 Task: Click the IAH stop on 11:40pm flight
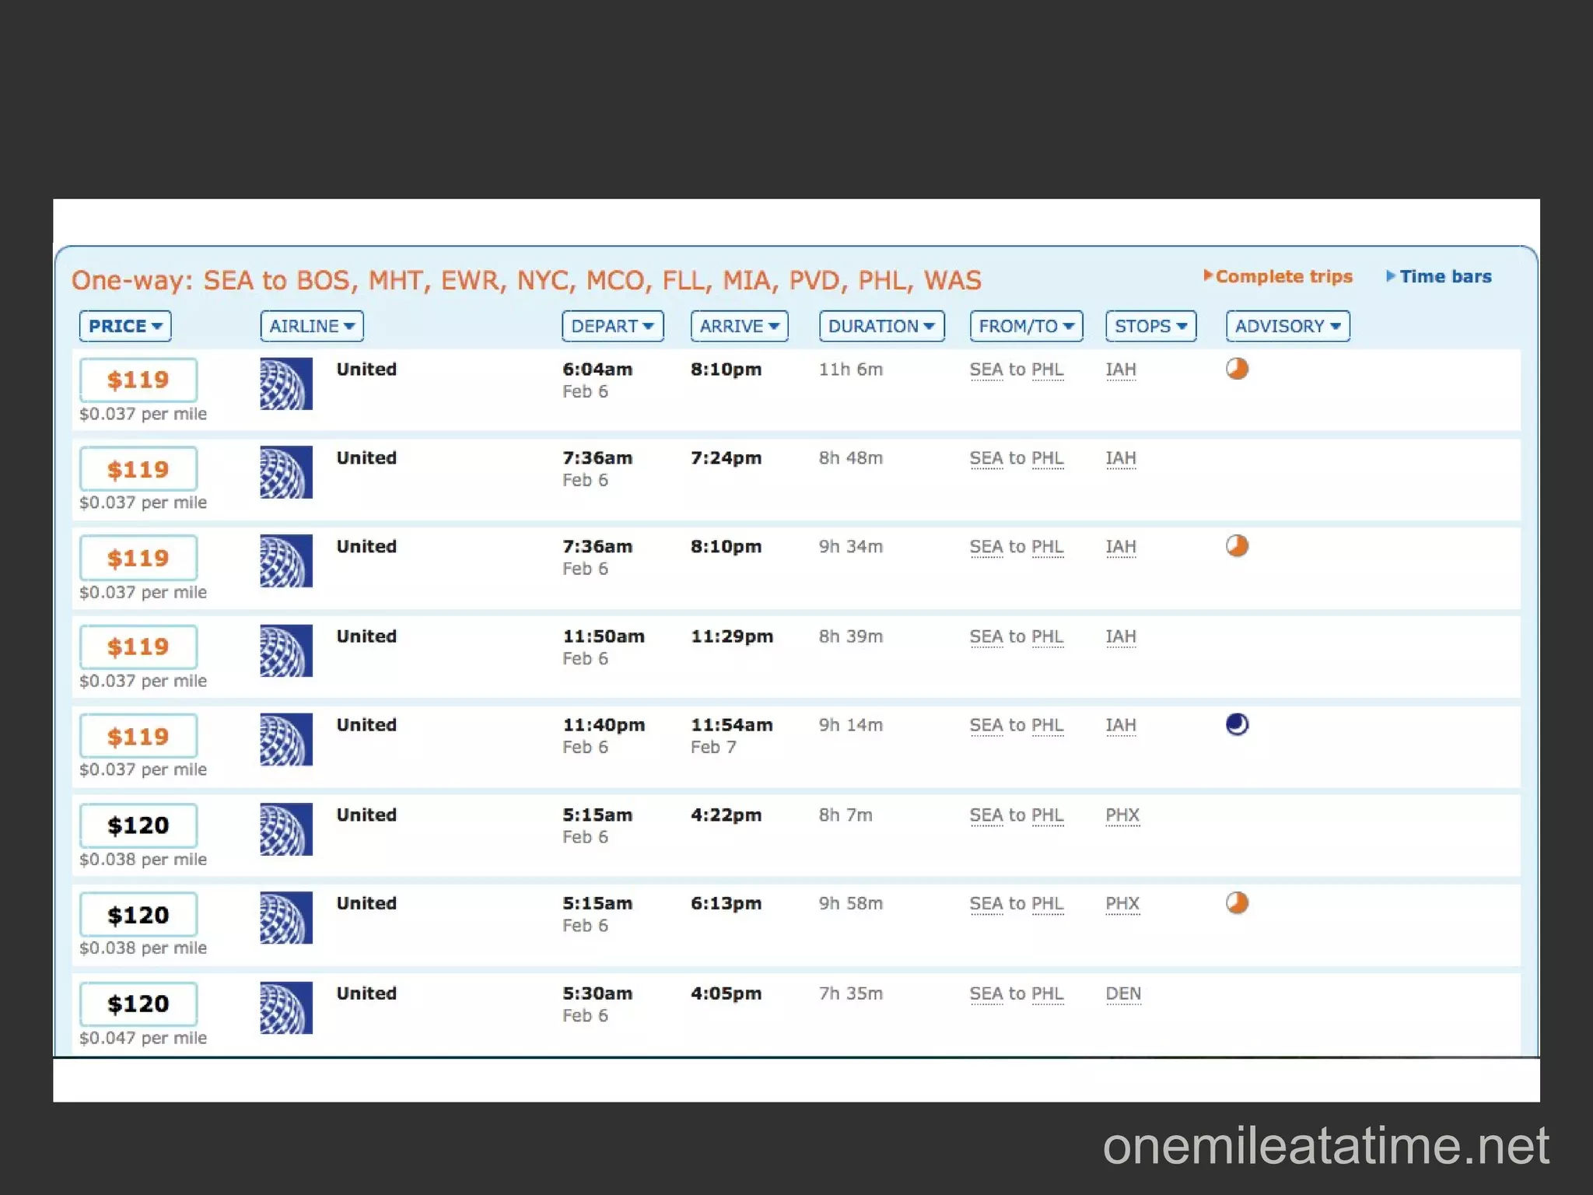pyautogui.click(x=1120, y=725)
